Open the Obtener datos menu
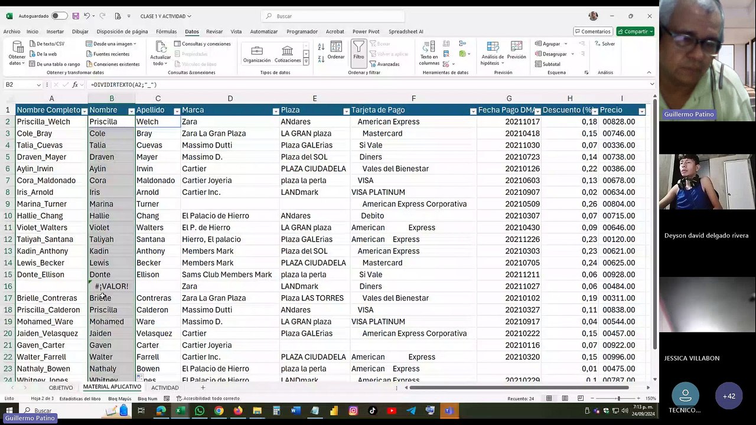Image resolution: width=756 pixels, height=425 pixels. [x=17, y=54]
